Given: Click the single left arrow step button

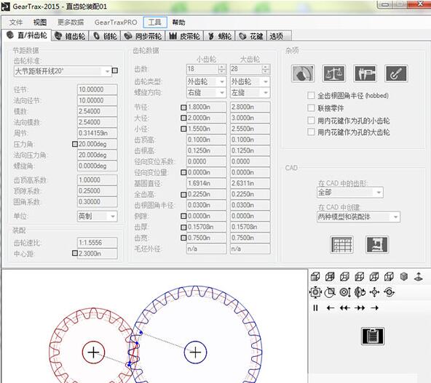Looking at the screenshot, I should click(x=330, y=308).
